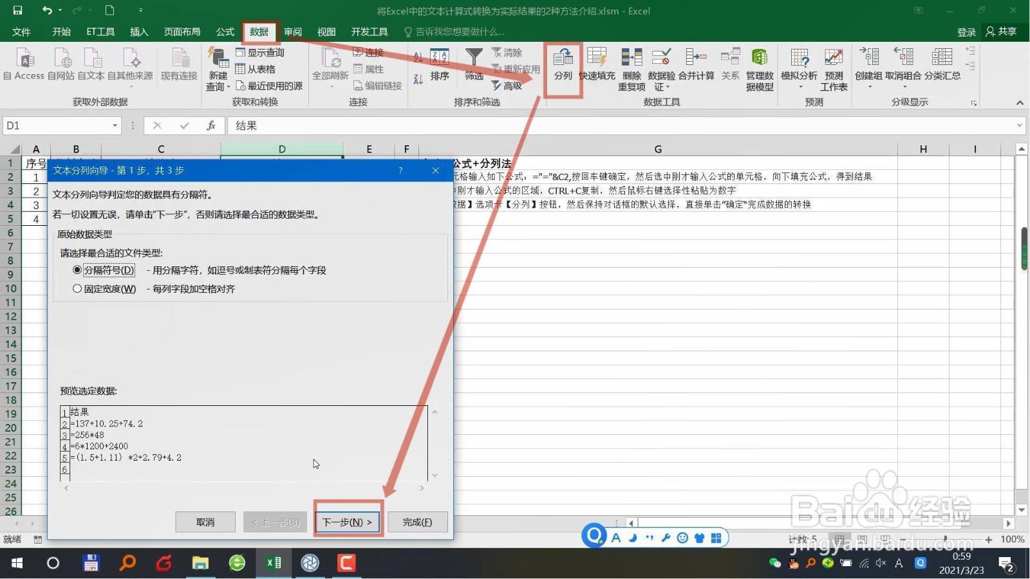The image size is (1030, 579).
Task: Cancel the wizard with 取消 button
Action: click(x=205, y=522)
